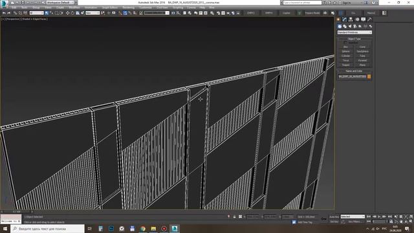Click the Cylinder primitive button
The image size is (414, 233).
pyautogui.click(x=345, y=56)
